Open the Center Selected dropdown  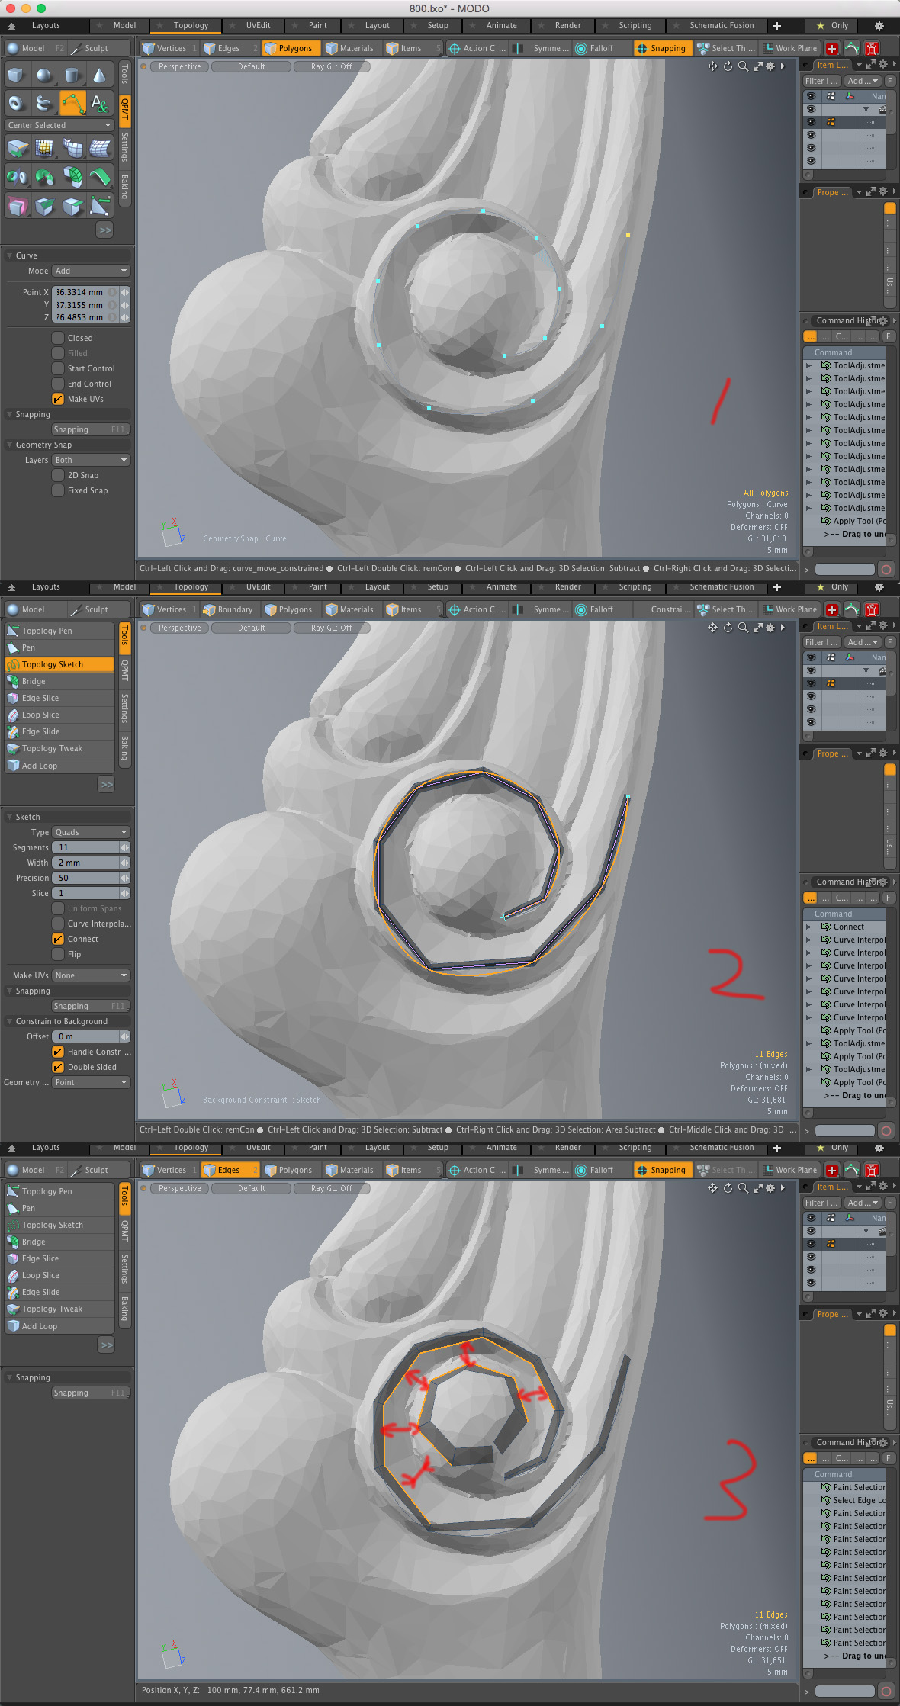click(x=59, y=125)
